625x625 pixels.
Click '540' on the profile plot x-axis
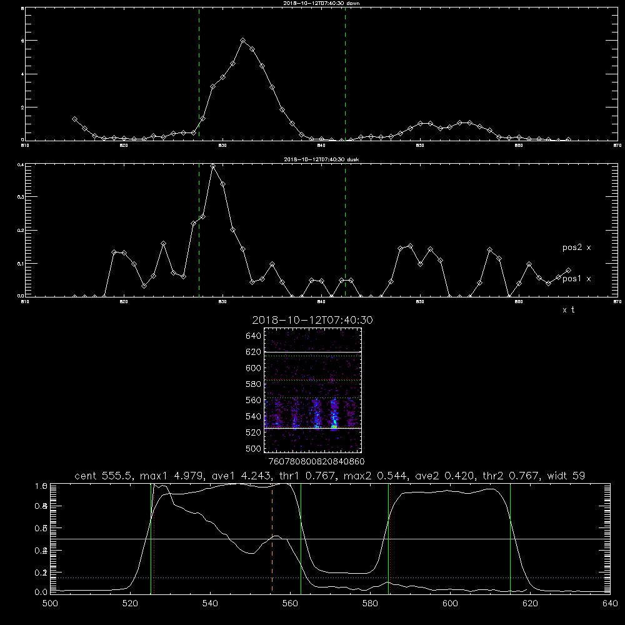coord(210,604)
